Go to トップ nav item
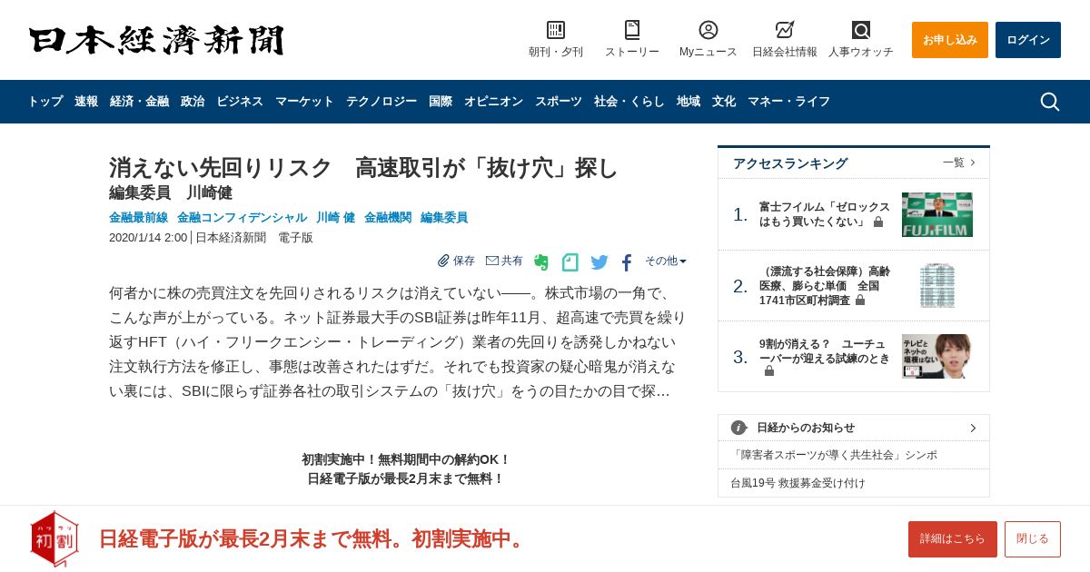Image resolution: width=1090 pixels, height=572 pixels. [x=45, y=102]
